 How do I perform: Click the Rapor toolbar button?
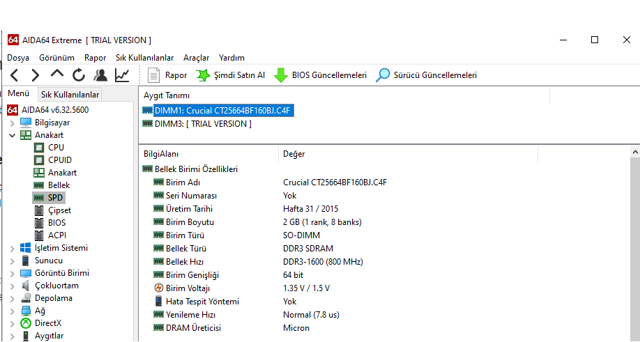pyautogui.click(x=167, y=75)
